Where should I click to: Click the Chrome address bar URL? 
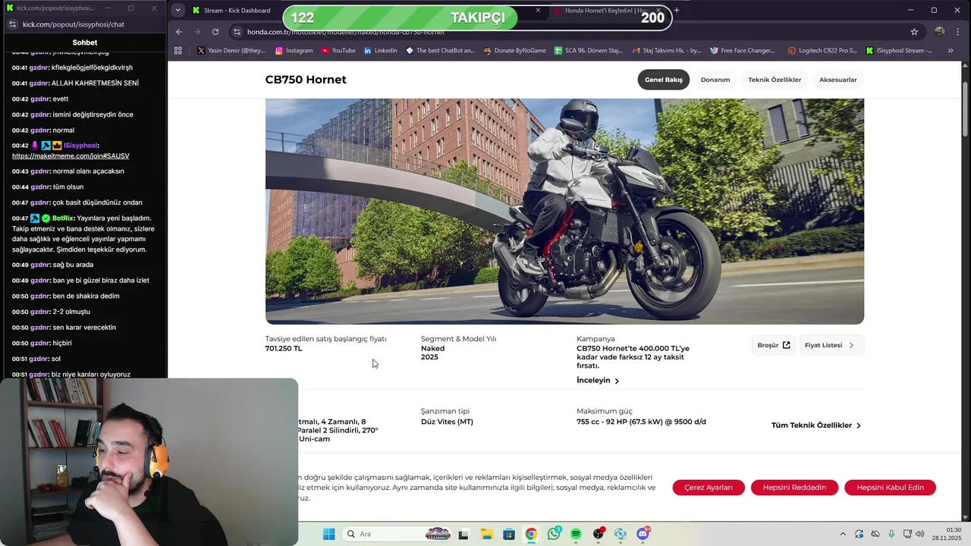[346, 32]
